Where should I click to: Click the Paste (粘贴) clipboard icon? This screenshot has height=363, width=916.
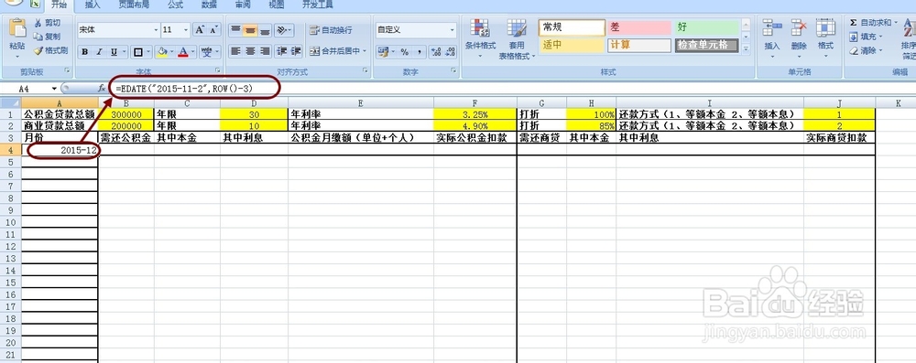pyautogui.click(x=17, y=29)
